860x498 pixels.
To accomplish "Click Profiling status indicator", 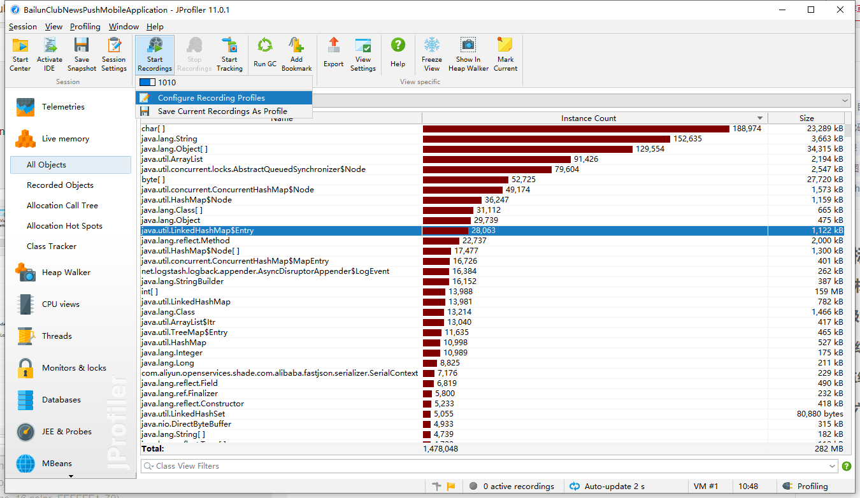I will point(805,487).
